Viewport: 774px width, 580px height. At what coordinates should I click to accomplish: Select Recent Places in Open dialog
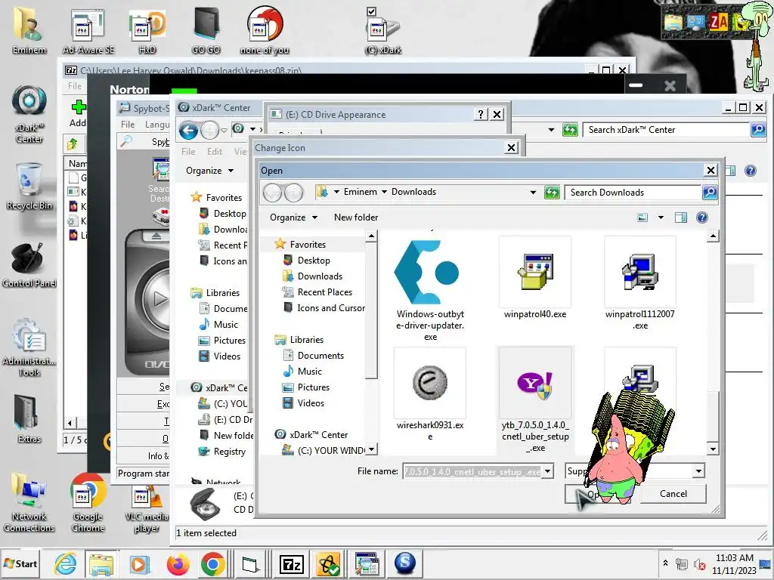click(x=324, y=292)
